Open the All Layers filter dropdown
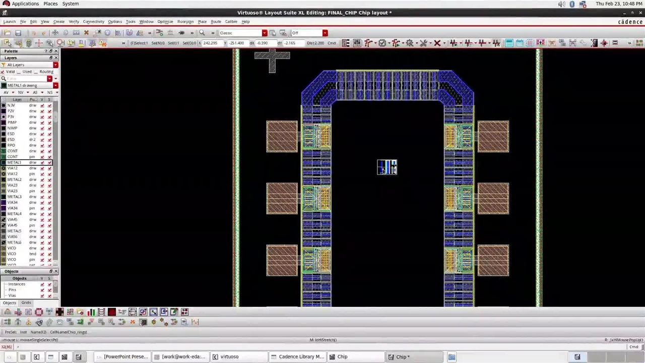Image resolution: width=645 pixels, height=363 pixels. coord(55,65)
